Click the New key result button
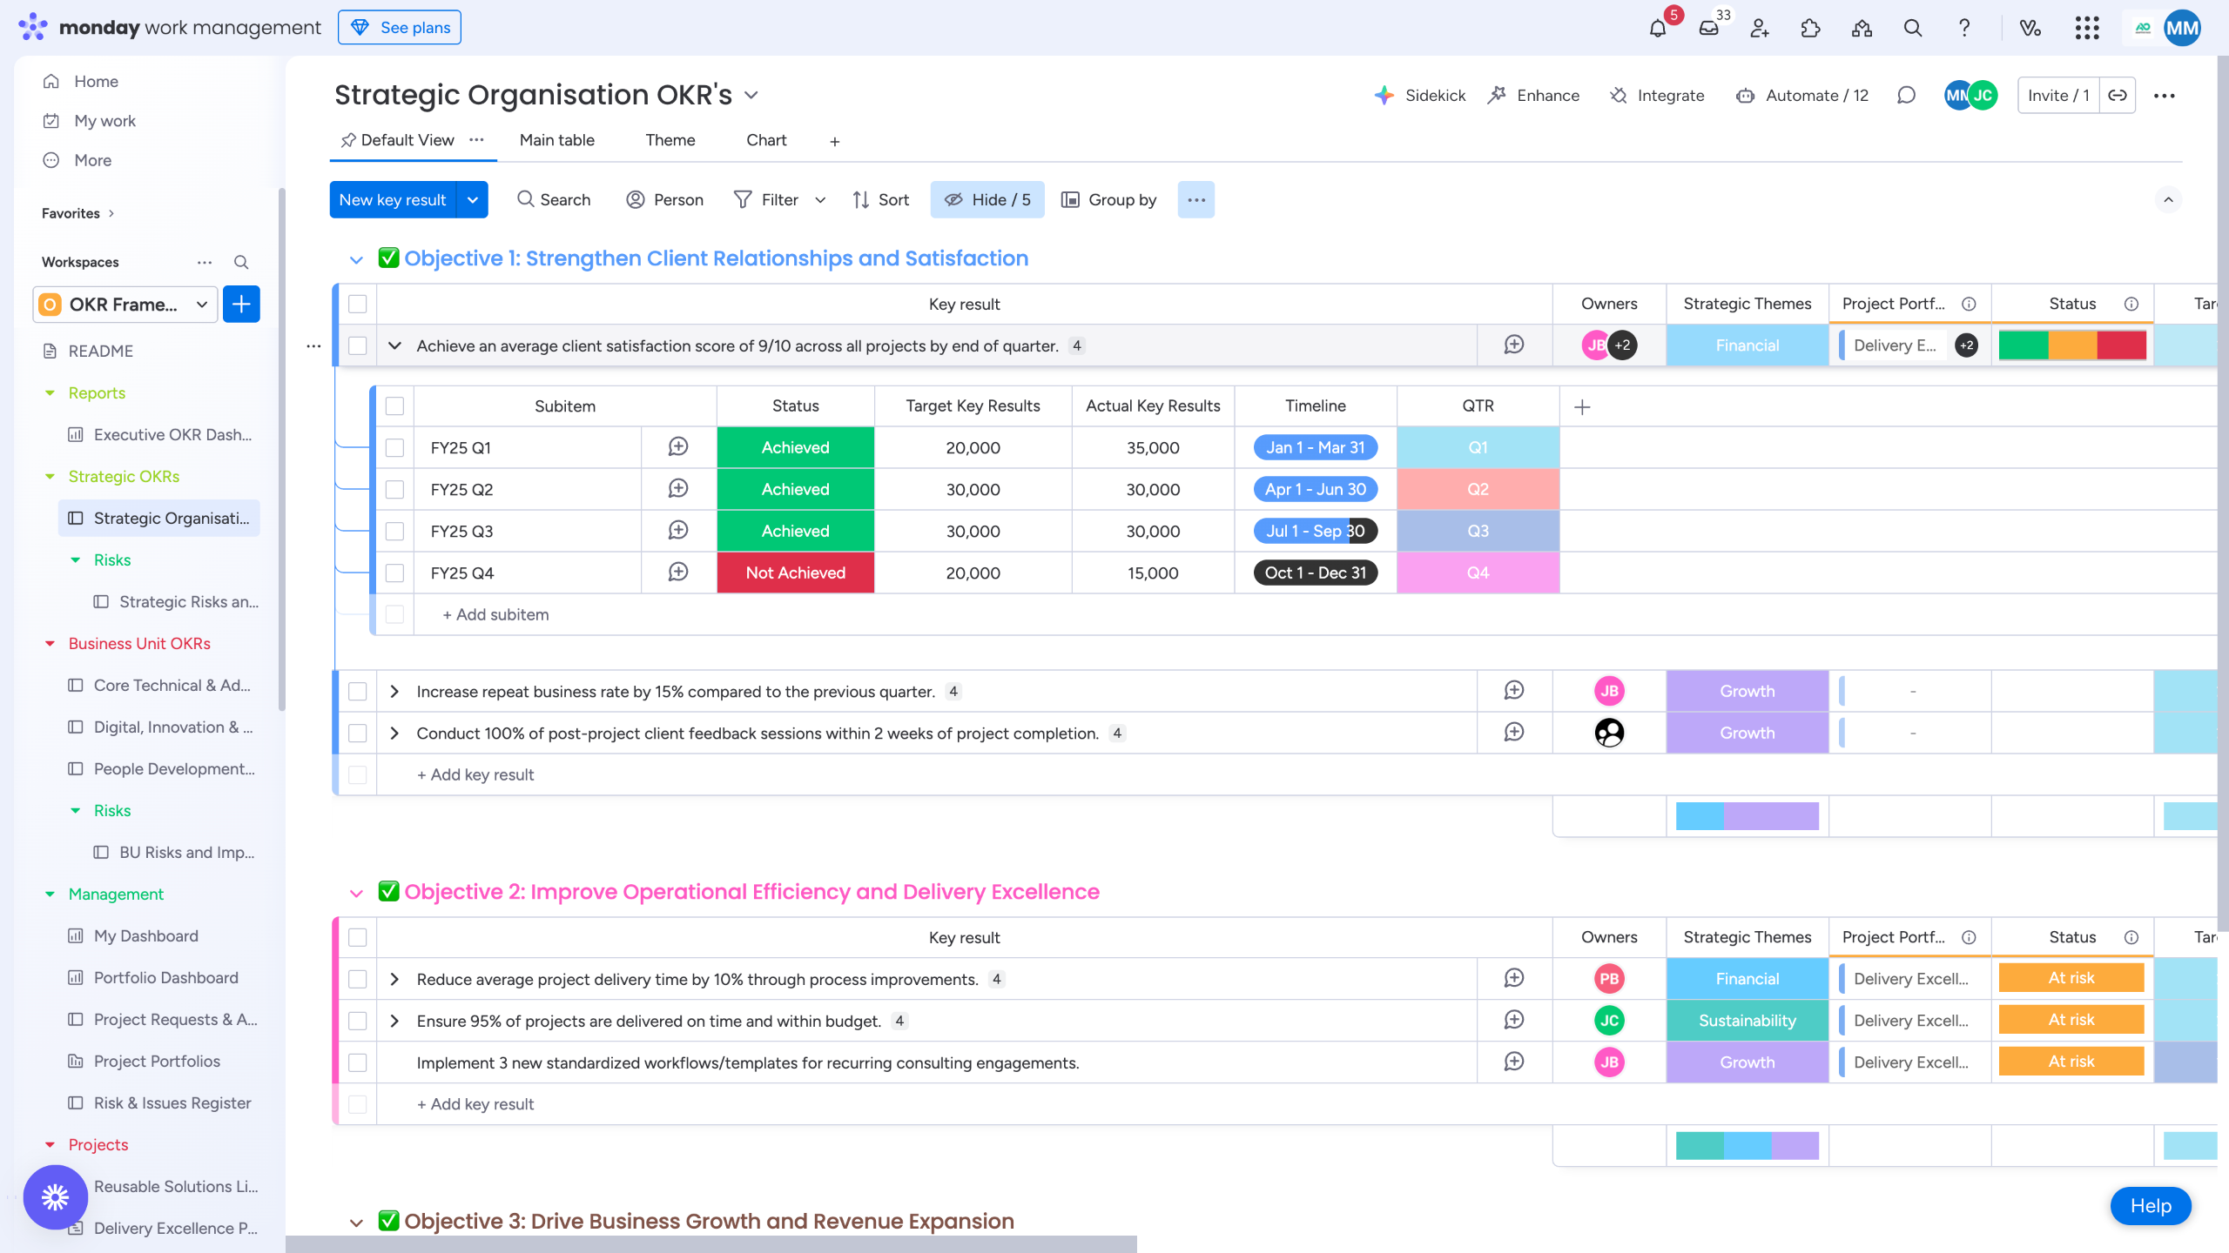 (393, 199)
